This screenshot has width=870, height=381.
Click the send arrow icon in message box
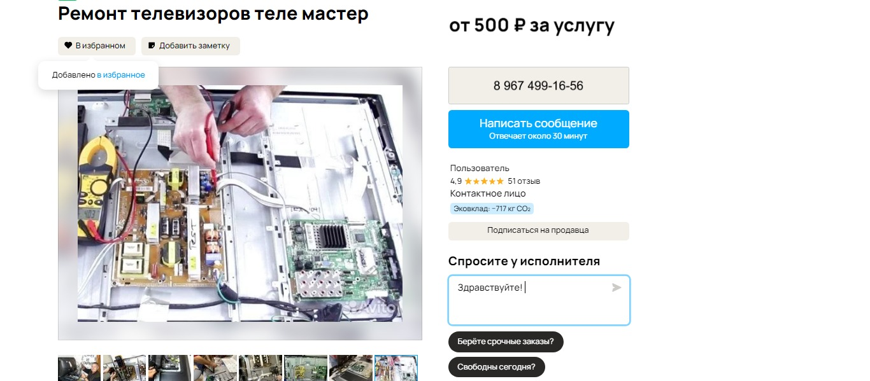(616, 287)
